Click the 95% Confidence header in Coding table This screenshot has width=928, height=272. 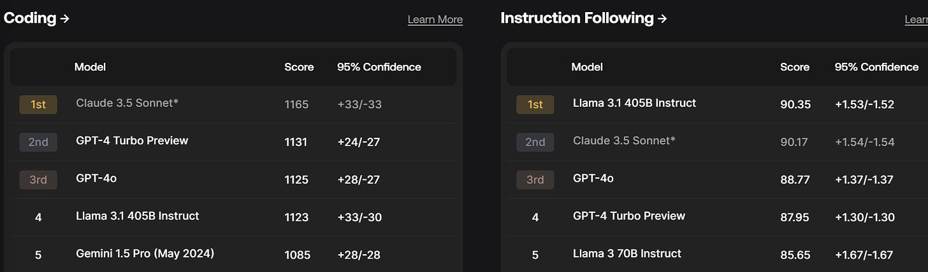(x=379, y=67)
